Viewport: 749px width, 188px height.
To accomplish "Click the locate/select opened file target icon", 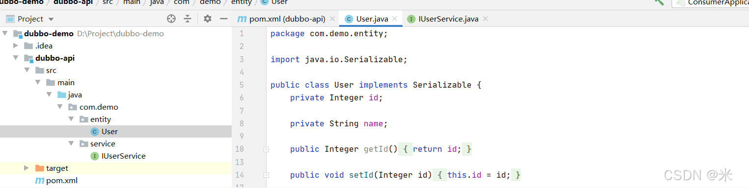I will click(171, 19).
